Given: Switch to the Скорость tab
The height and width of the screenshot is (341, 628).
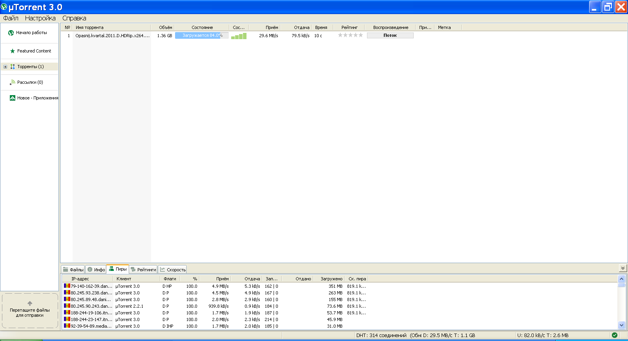Looking at the screenshot, I should 173,269.
